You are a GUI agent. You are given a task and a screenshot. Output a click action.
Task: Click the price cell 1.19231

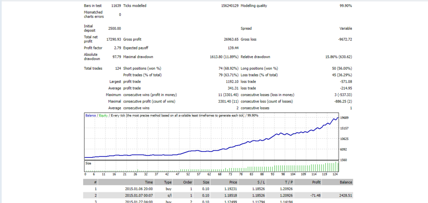click(231, 189)
